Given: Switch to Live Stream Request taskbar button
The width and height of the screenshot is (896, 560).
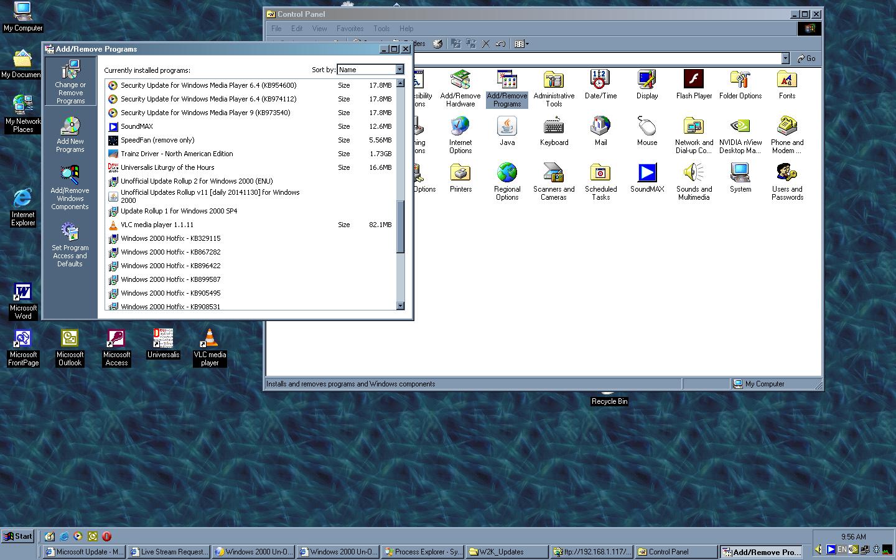Looking at the screenshot, I should [169, 552].
